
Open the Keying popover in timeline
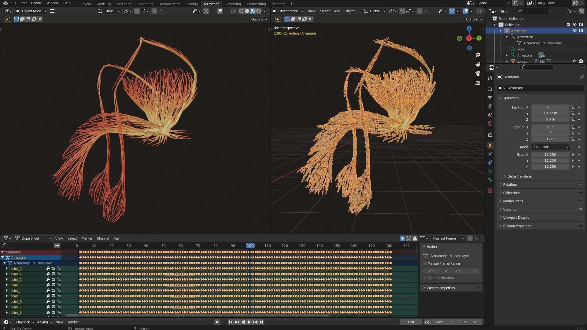click(44, 322)
